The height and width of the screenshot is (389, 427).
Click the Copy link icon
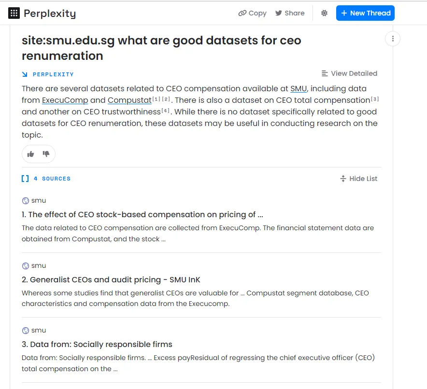pos(242,13)
